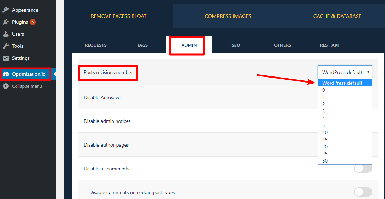
Task: Click the Users person icon
Action: (6, 34)
